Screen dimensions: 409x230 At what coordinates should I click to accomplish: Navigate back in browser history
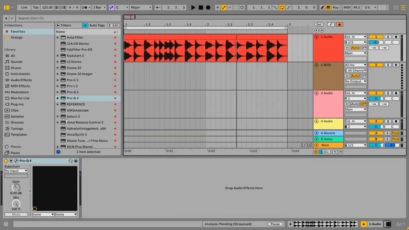pos(6,19)
